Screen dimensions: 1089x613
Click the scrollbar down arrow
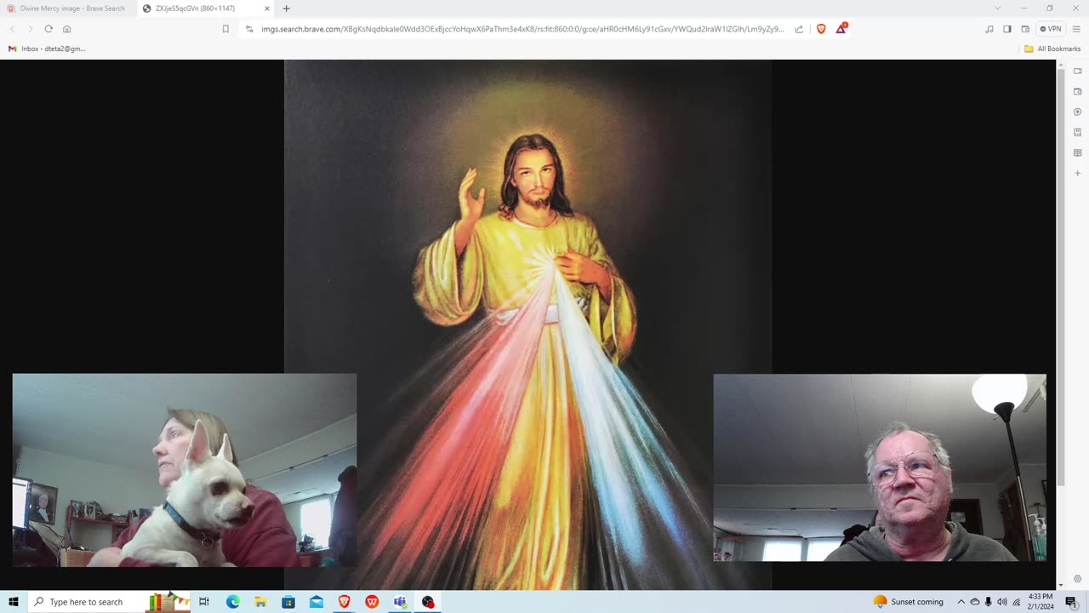1060,586
